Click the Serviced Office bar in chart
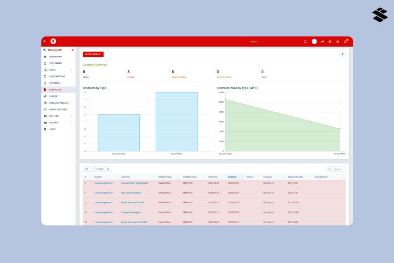The width and height of the screenshot is (394, 263). point(119,133)
